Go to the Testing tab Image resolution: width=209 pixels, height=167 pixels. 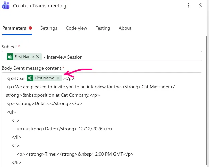pos(103,28)
